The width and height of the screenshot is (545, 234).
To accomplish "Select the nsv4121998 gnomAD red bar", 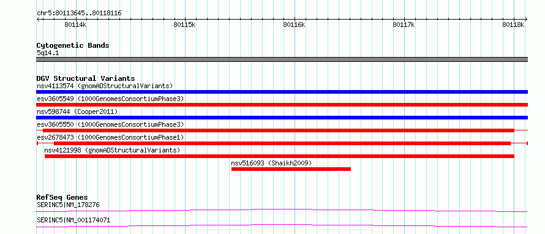I will point(279,156).
